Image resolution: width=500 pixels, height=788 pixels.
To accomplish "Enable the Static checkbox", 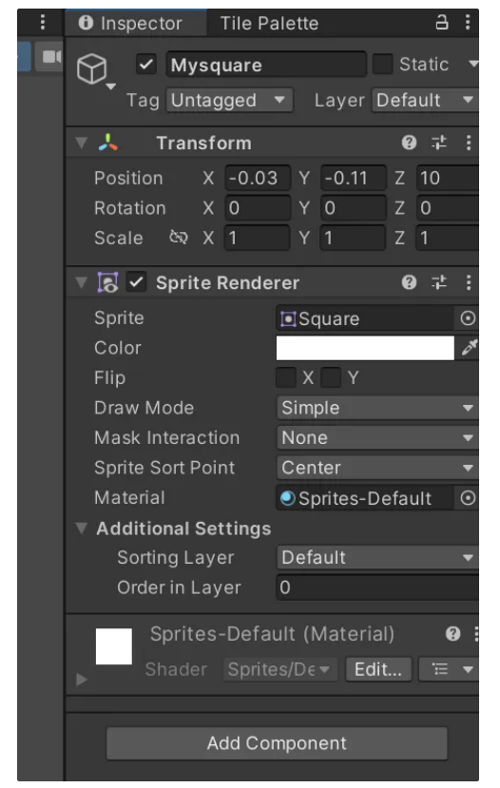I will tap(382, 65).
